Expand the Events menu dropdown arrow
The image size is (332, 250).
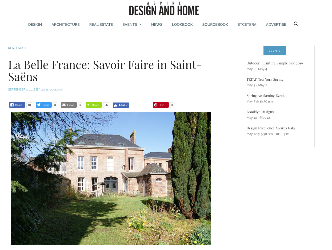[x=141, y=24]
